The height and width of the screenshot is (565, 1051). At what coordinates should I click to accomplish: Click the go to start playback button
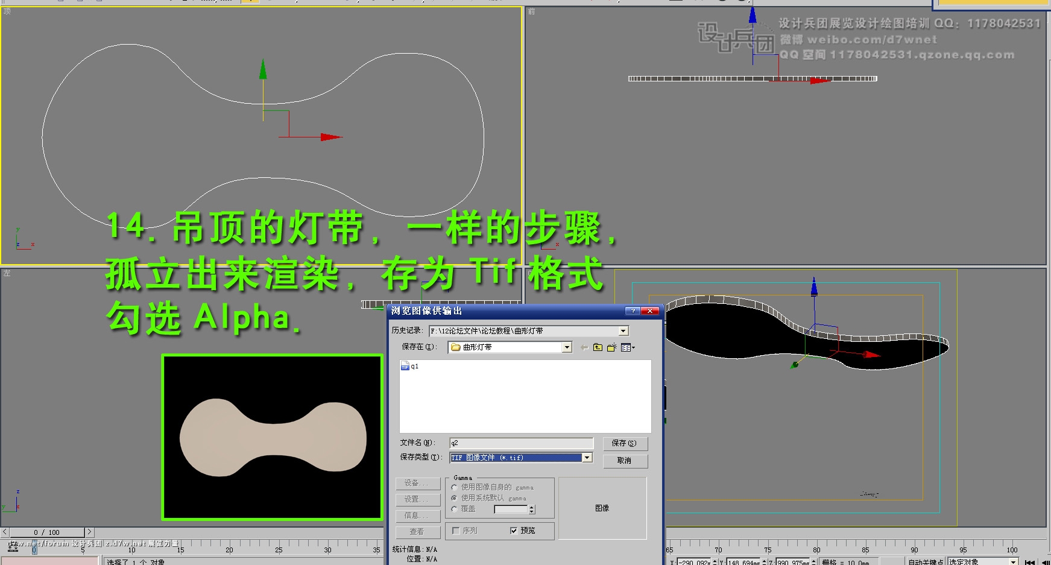(1030, 562)
